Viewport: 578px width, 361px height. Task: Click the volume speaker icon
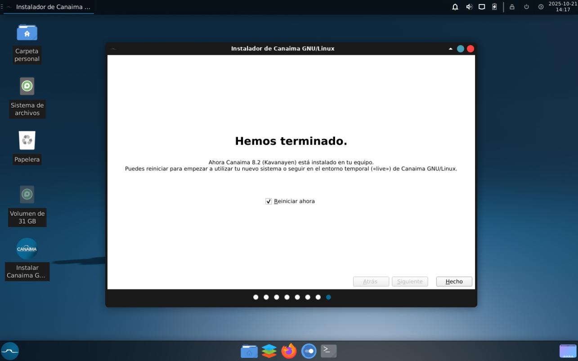(469, 7)
